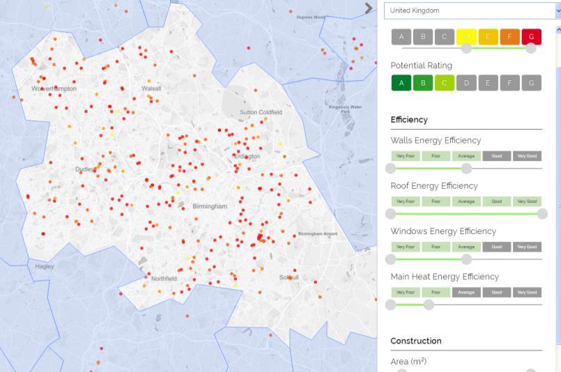Click Roof efficiency slider right handle
This screenshot has width=561, height=372.
coord(542,214)
